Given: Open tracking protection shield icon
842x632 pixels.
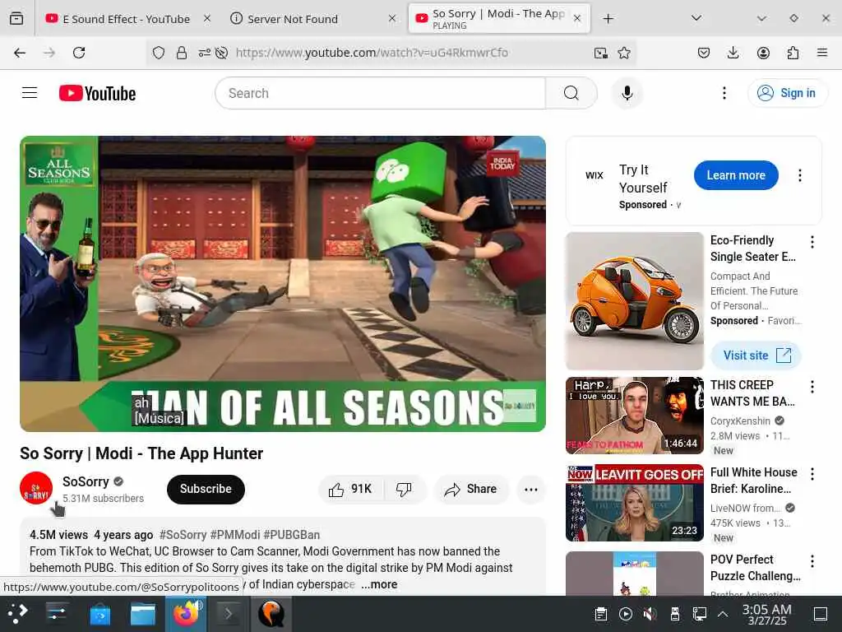Looking at the screenshot, I should [x=159, y=53].
